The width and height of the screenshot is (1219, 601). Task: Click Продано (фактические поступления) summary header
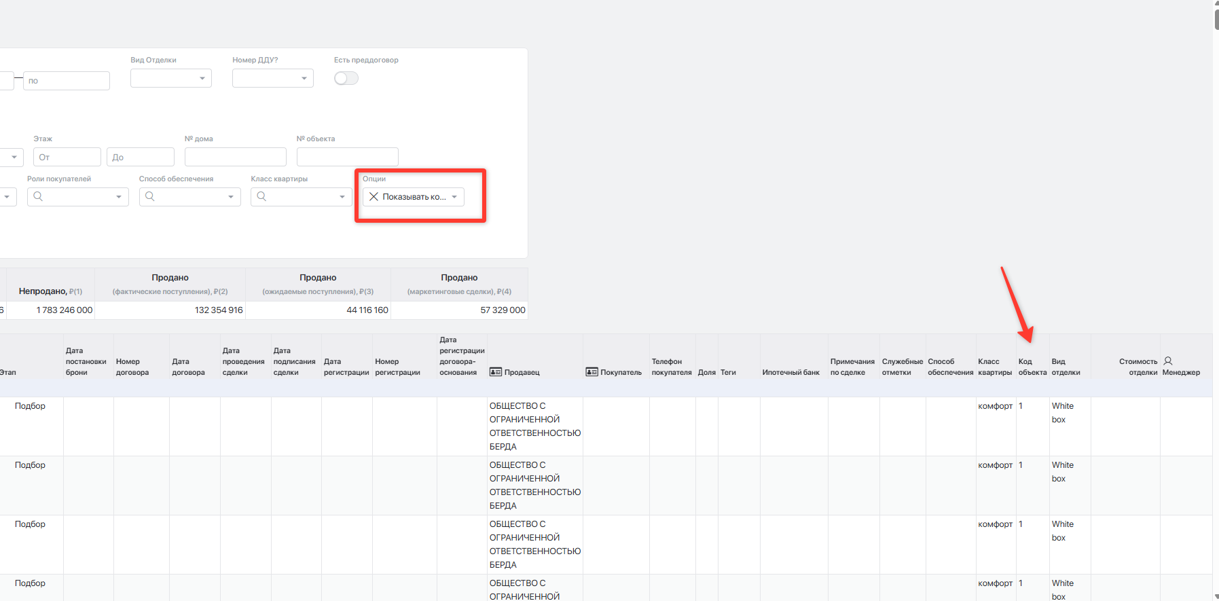tap(170, 284)
